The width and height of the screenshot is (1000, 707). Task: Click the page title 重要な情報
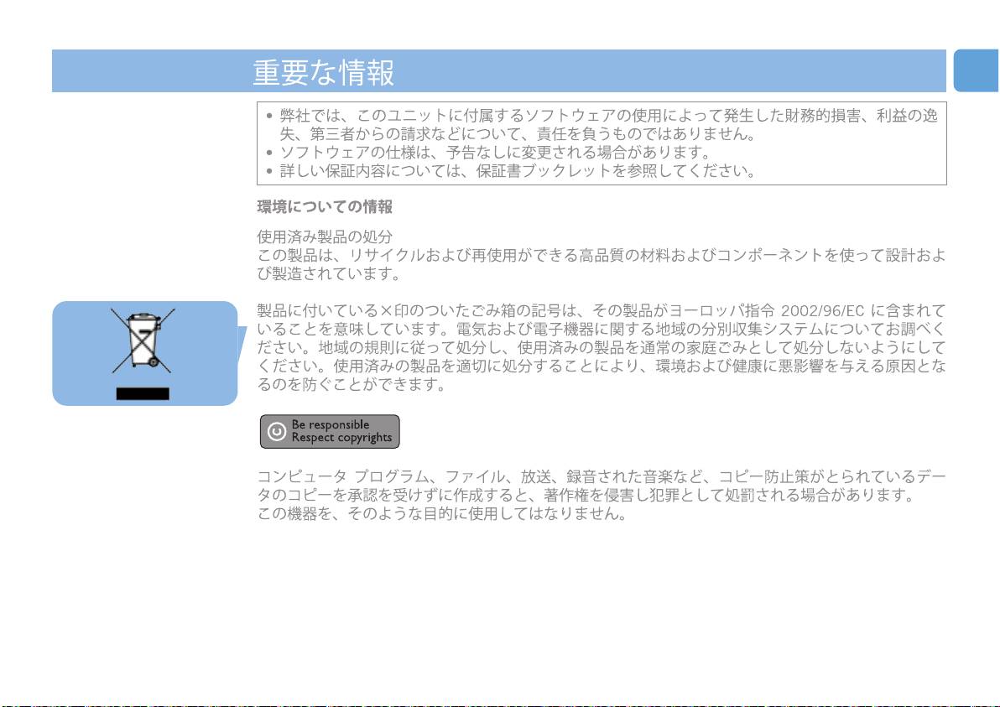324,73
